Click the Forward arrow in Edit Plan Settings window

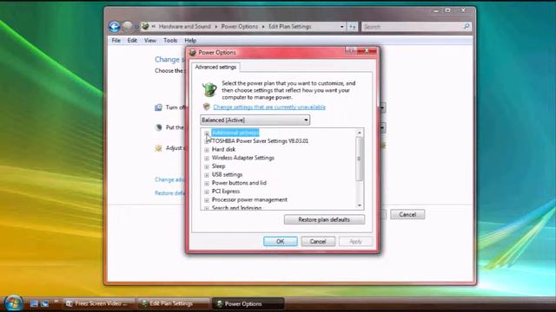[128, 26]
